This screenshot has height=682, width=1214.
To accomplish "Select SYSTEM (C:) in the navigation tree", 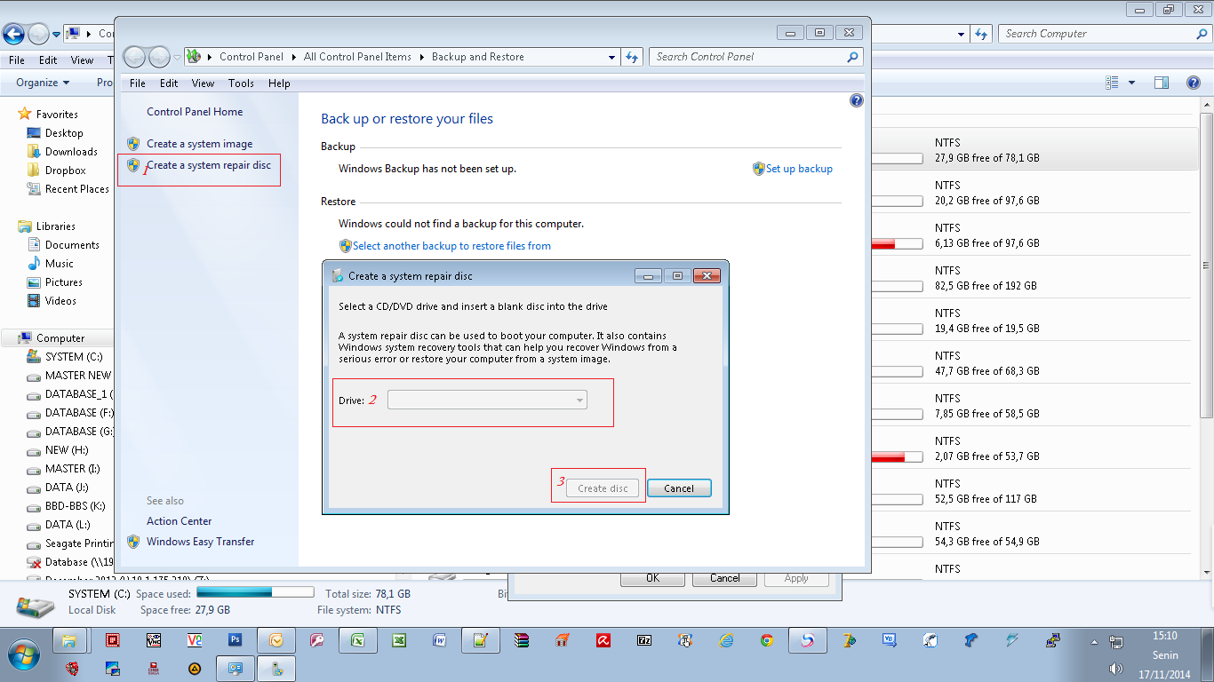I will (75, 357).
